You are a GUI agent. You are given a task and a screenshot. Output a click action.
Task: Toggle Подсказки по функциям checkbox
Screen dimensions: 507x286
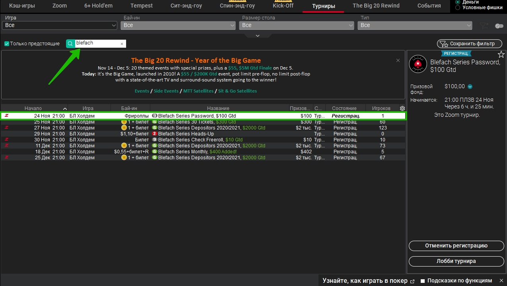pos(423,281)
